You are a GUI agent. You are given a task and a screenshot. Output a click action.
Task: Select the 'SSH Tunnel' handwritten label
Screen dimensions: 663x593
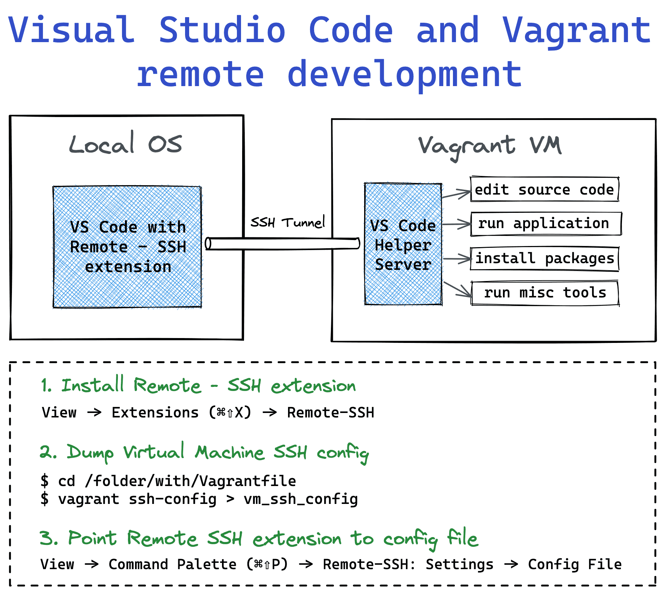point(287,223)
